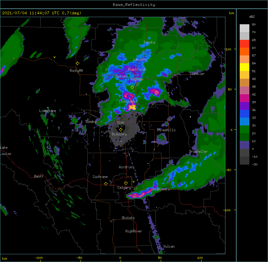Click the dBZ legend heading
This screenshot has height=262, width=268.
pyautogui.click(x=252, y=16)
